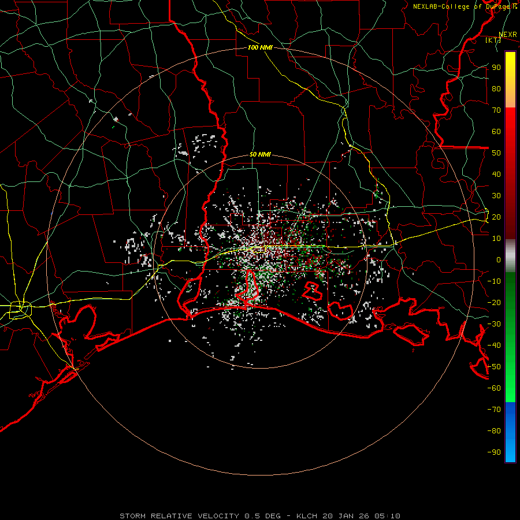Click the "NEXR" label at top right

click(x=508, y=35)
